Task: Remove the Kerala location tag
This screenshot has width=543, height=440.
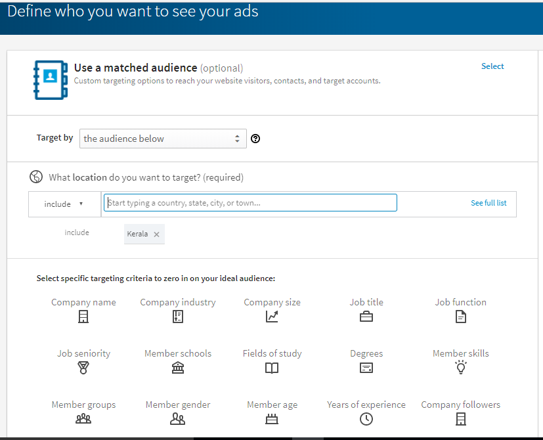Action: [156, 234]
